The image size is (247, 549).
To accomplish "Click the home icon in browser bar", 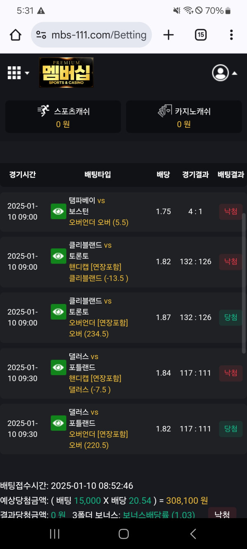I will click(x=15, y=35).
